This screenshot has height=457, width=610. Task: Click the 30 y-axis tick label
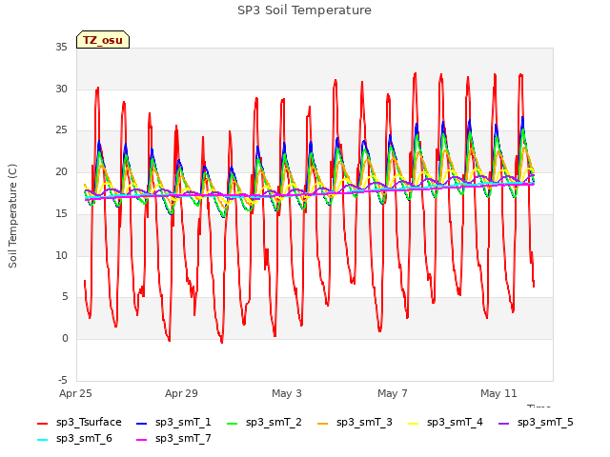[61, 89]
